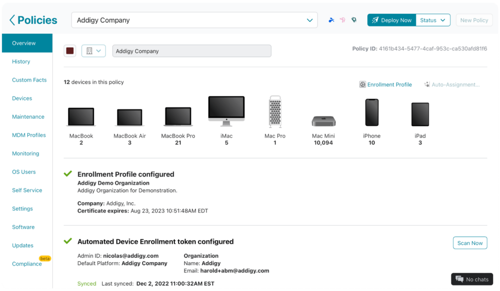Click the chat bubble icon in No chats

coord(459,279)
